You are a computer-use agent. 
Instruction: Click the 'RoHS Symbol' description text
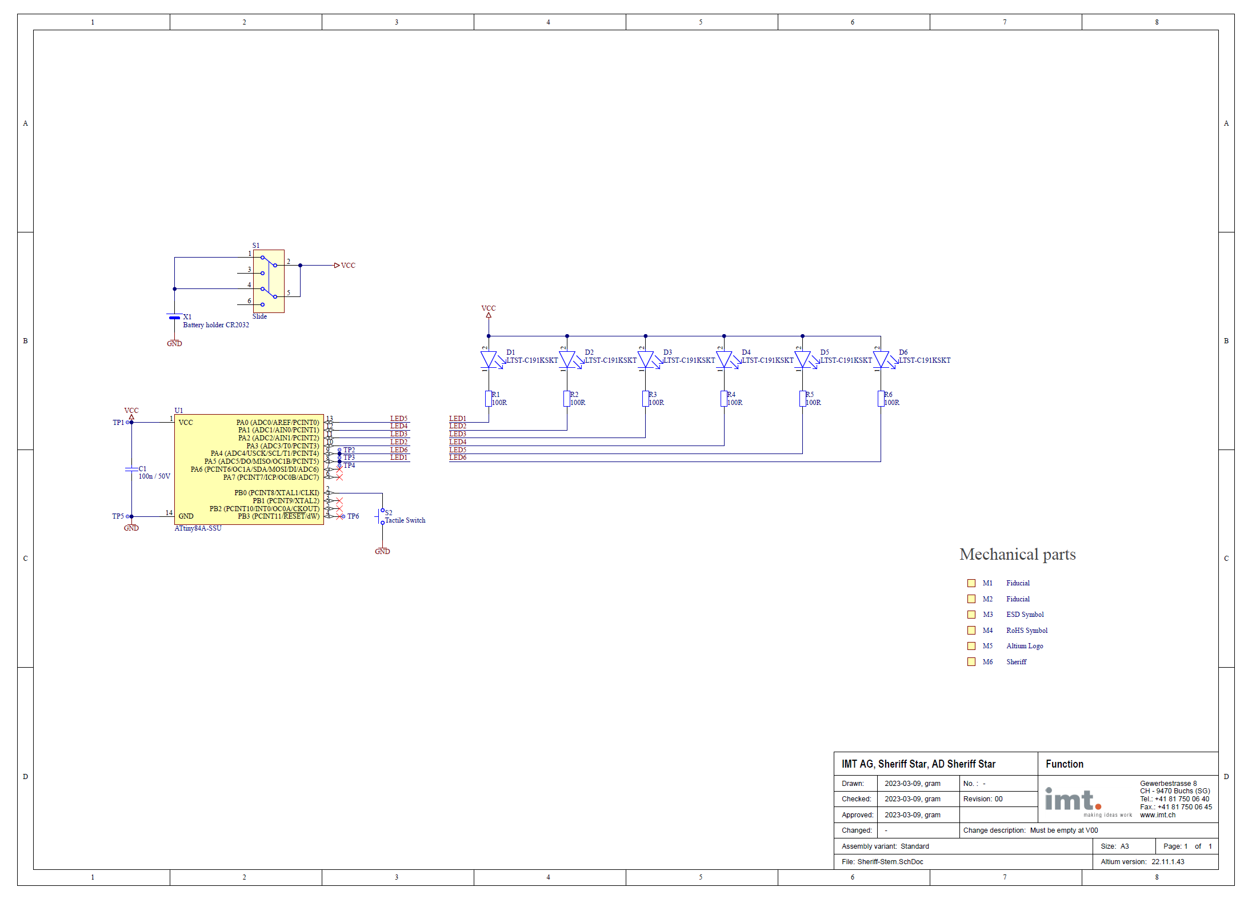[1027, 631]
